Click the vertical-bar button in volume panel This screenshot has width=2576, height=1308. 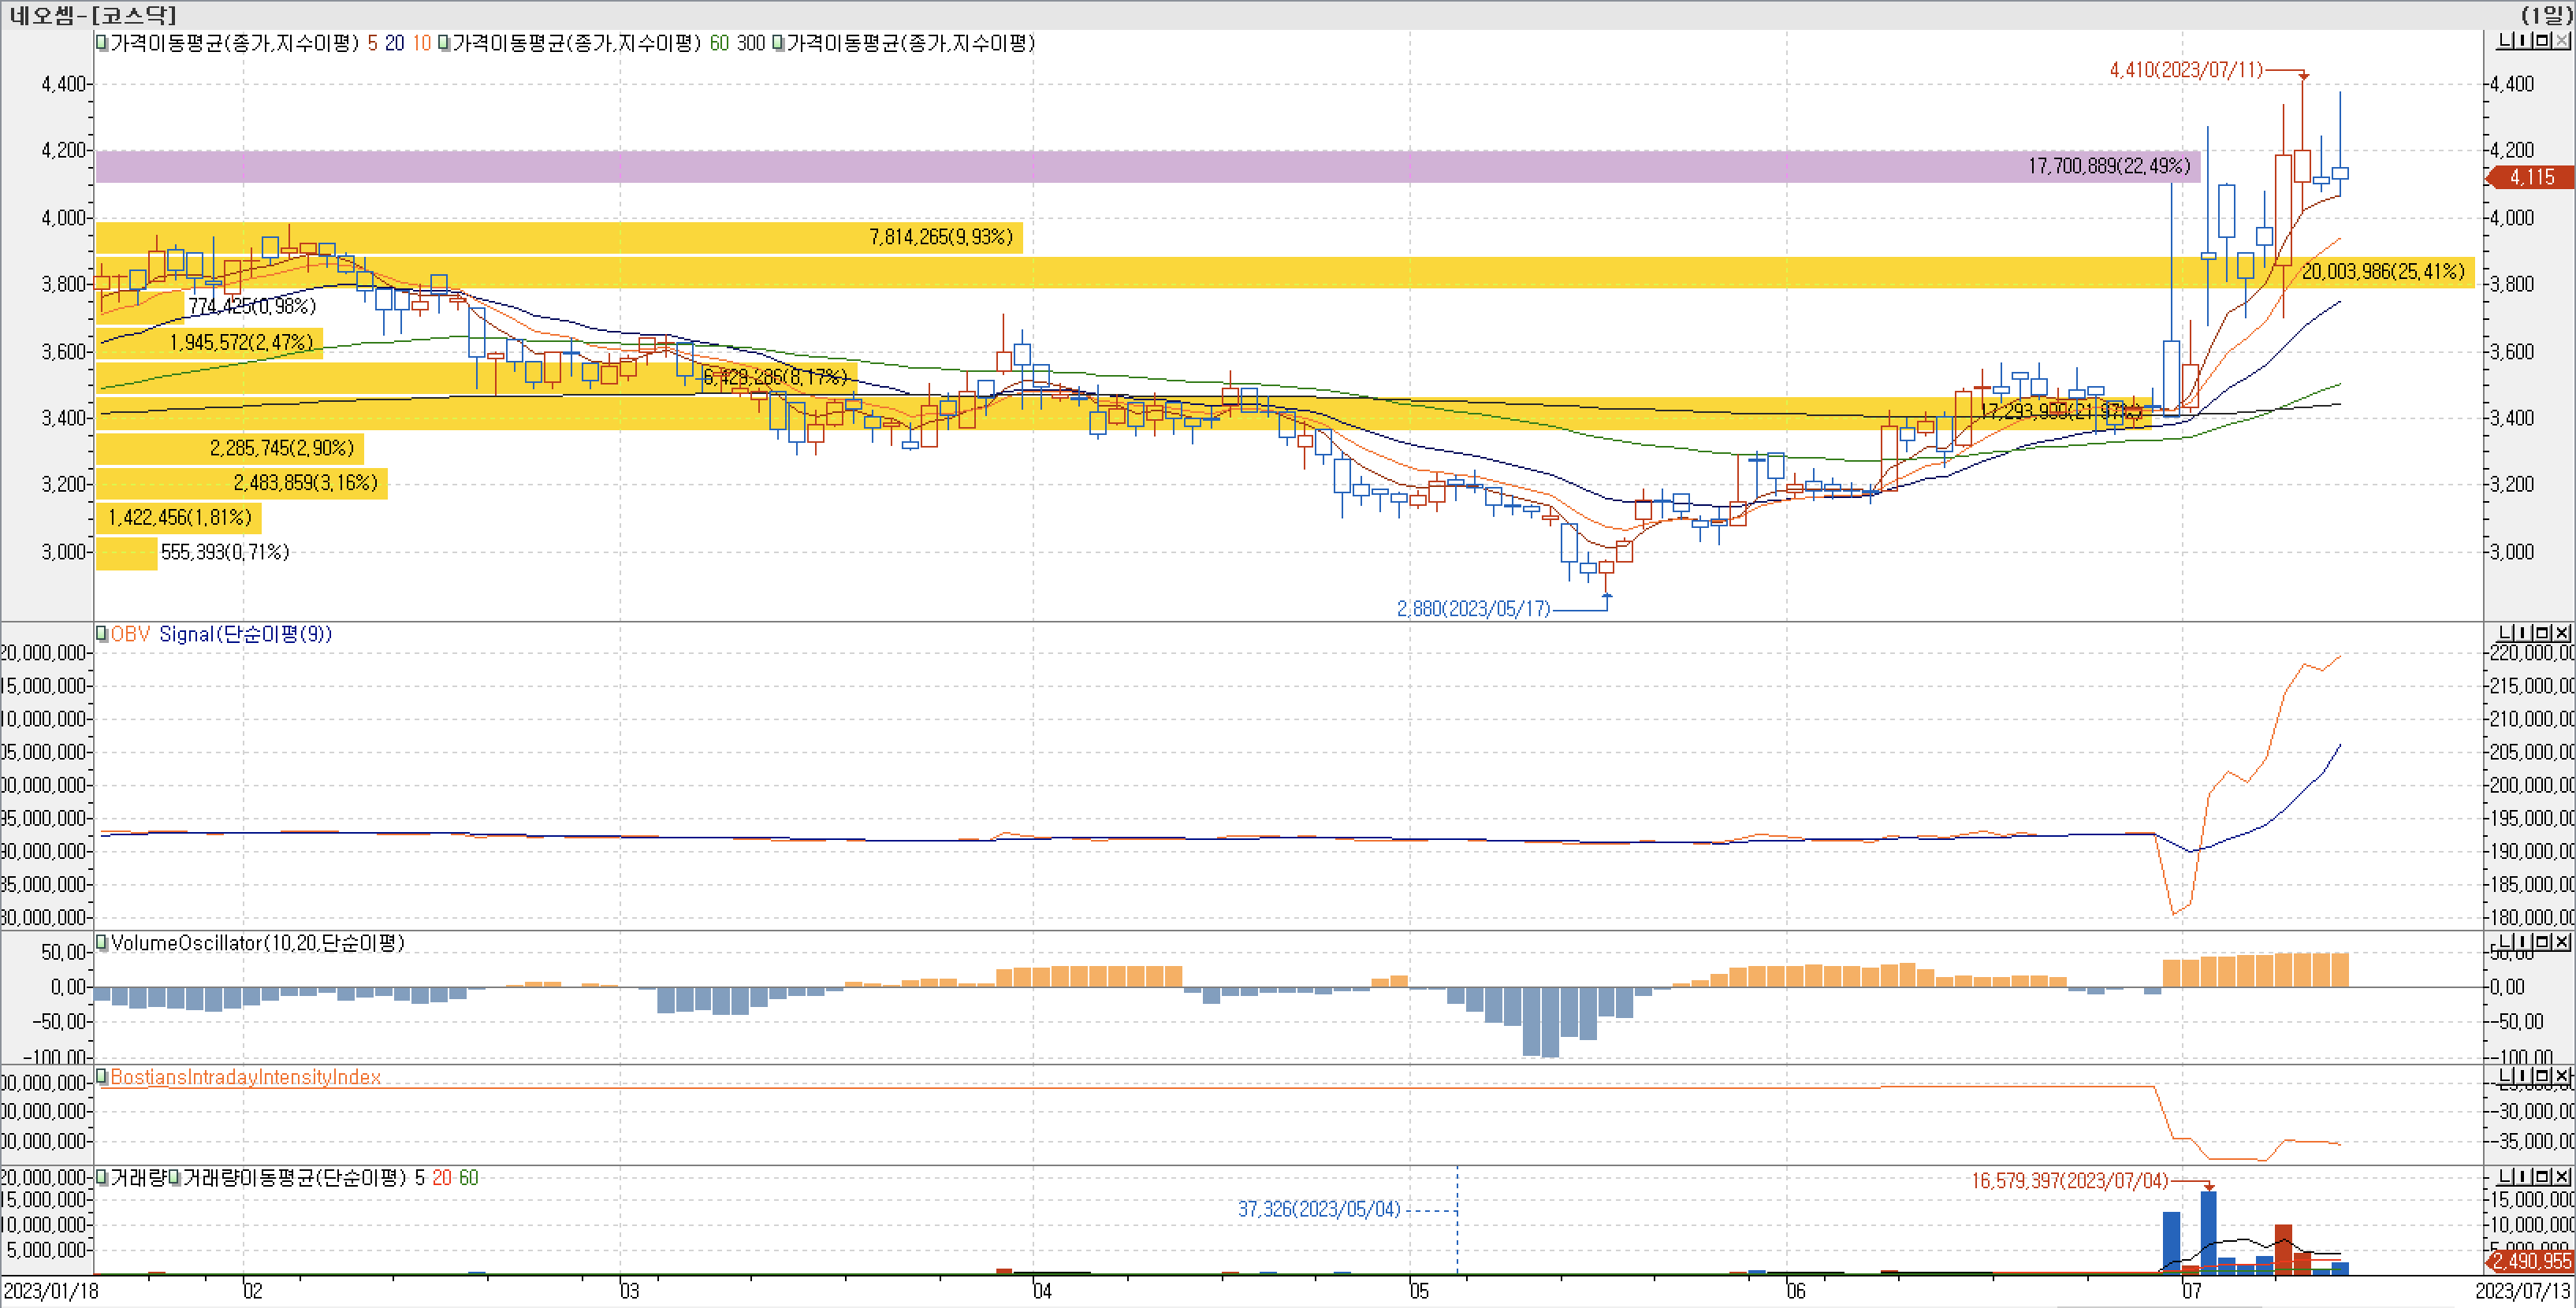coord(2524,1177)
